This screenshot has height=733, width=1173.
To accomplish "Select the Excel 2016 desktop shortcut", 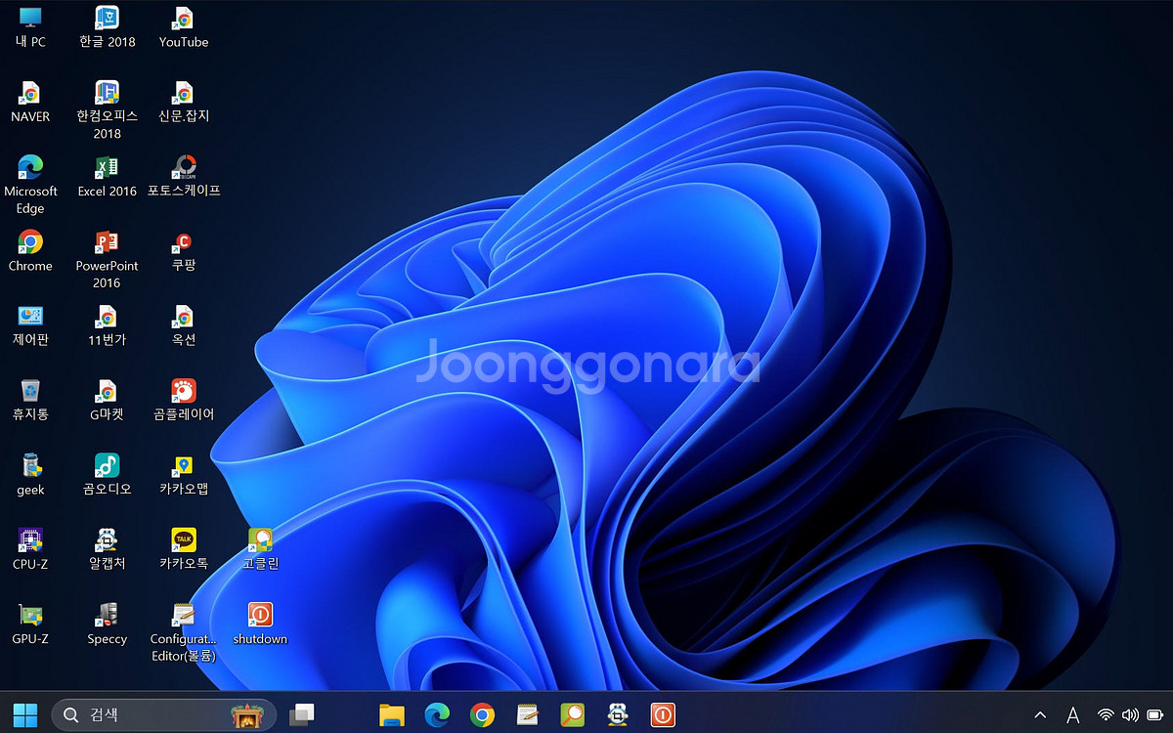I will pyautogui.click(x=107, y=168).
